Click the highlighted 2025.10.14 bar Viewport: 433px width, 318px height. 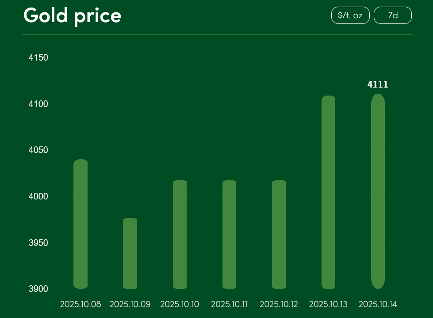pos(378,191)
